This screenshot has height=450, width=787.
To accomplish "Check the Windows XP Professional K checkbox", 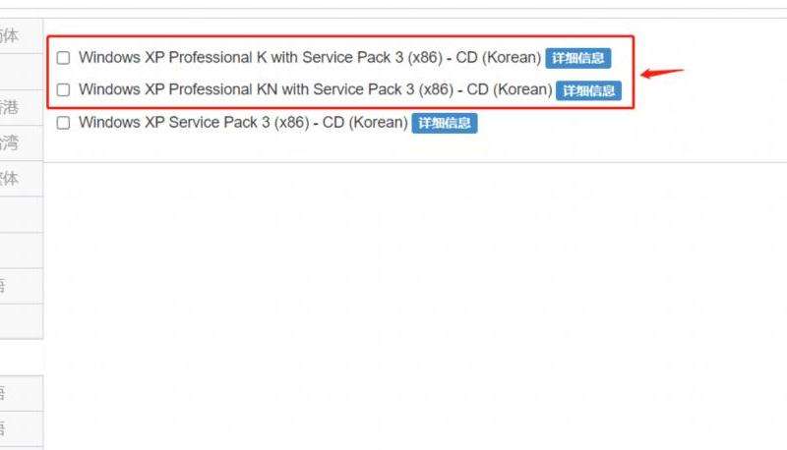I will tap(63, 58).
